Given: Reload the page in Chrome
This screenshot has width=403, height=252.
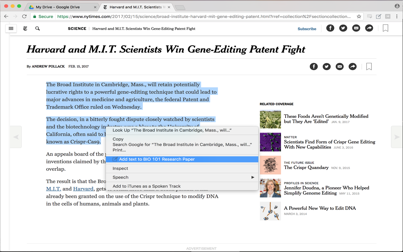Looking at the screenshot, I should point(24,16).
